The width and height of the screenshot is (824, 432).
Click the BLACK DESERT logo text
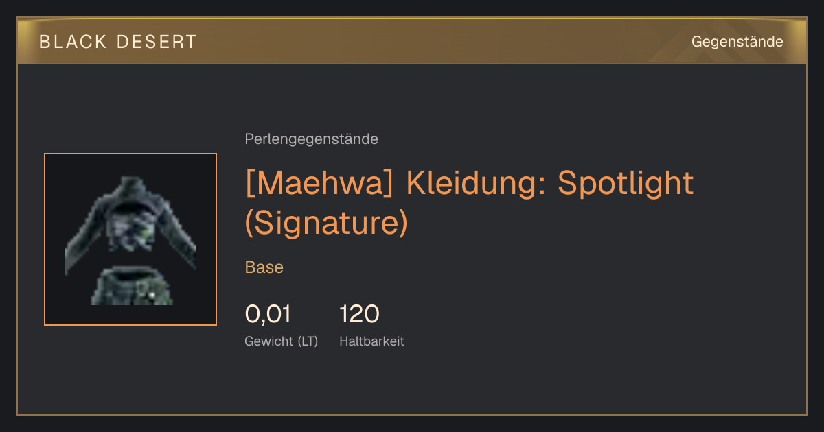point(118,42)
